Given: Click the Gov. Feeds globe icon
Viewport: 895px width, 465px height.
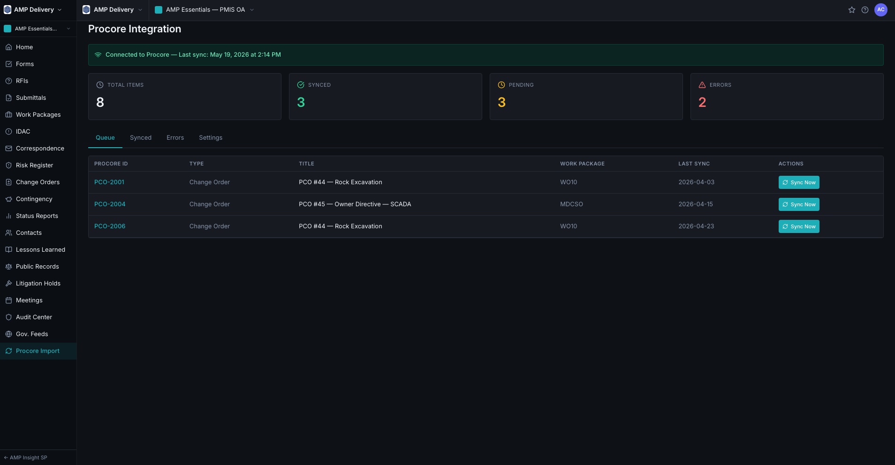Looking at the screenshot, I should pyautogui.click(x=8, y=334).
